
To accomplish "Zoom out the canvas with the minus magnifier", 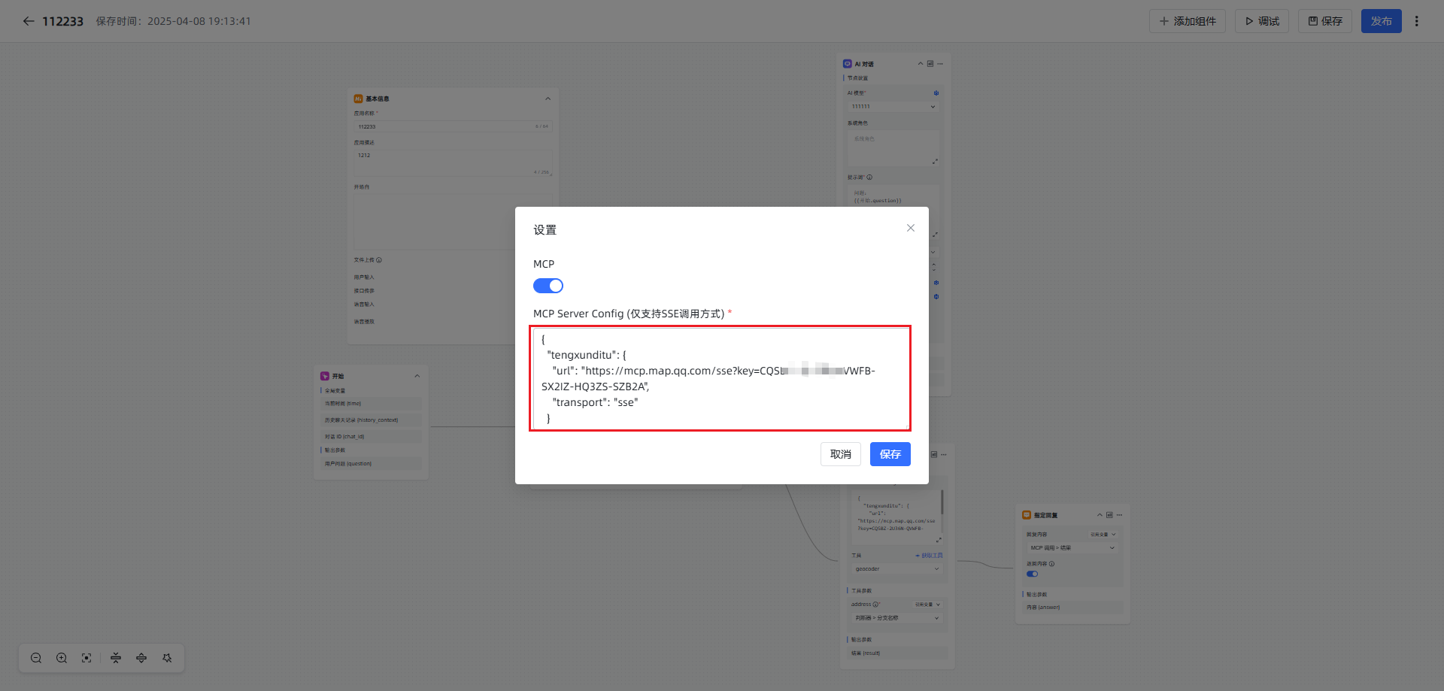I will 36,658.
